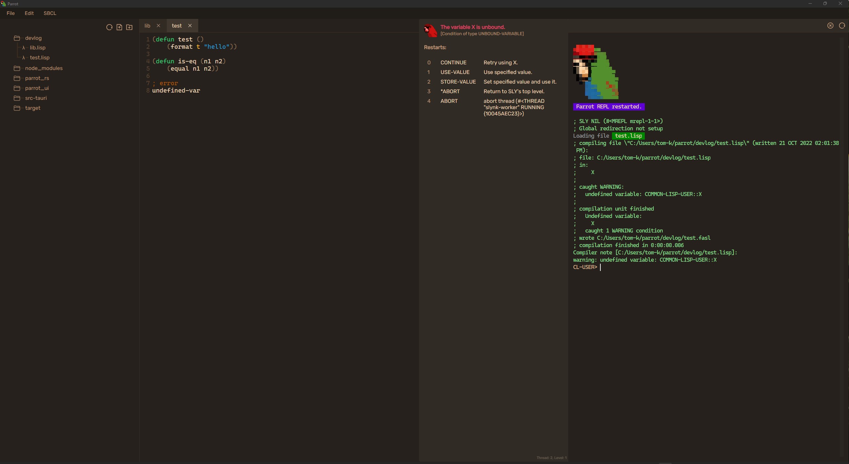Switch to the lib tab

[x=148, y=26]
